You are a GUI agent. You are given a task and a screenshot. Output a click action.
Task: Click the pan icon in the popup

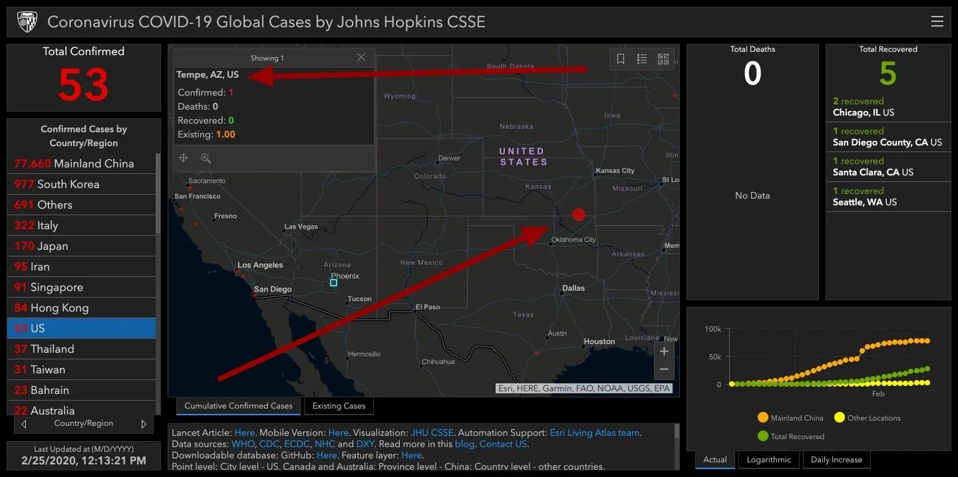click(184, 158)
